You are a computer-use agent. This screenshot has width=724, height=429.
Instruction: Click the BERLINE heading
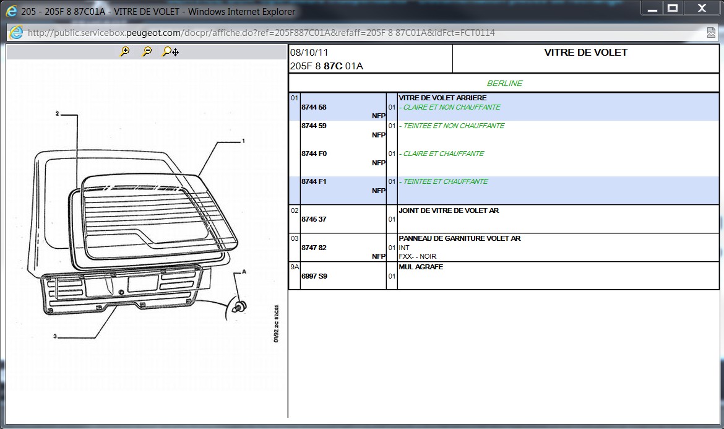[x=504, y=83]
